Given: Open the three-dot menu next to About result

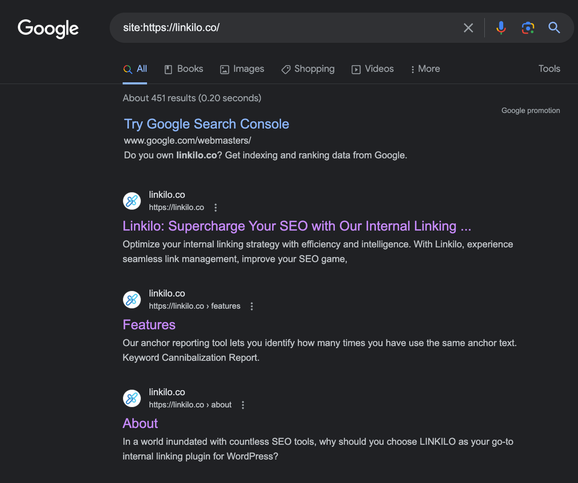Looking at the screenshot, I should point(243,405).
